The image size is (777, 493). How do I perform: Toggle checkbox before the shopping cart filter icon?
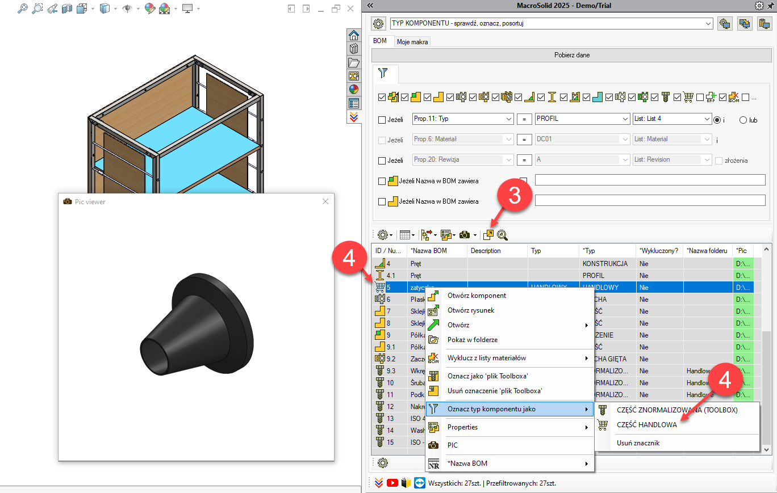(677, 97)
